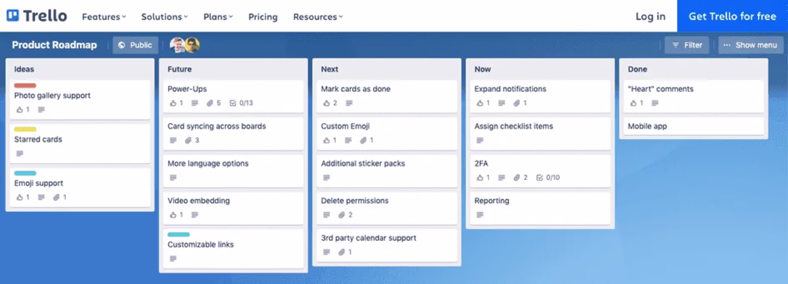Click attachment icon on Card syncing across boards
The height and width of the screenshot is (284, 788).
coord(188,140)
